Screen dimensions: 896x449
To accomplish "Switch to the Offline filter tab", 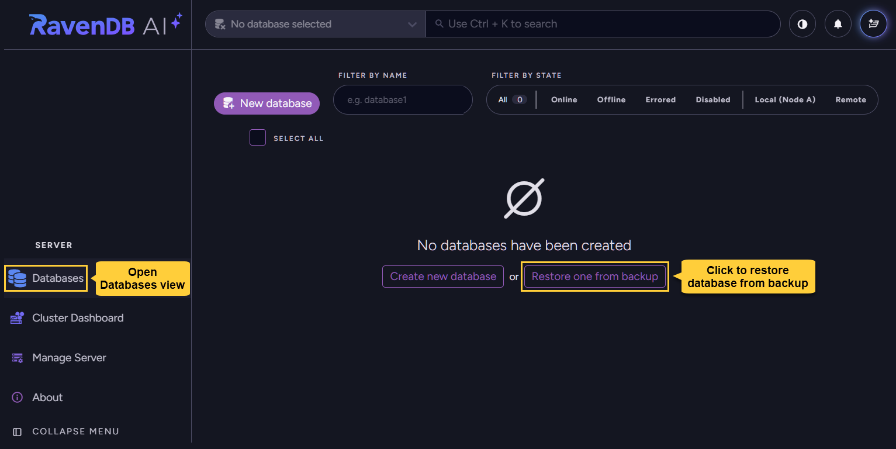I will pos(611,99).
